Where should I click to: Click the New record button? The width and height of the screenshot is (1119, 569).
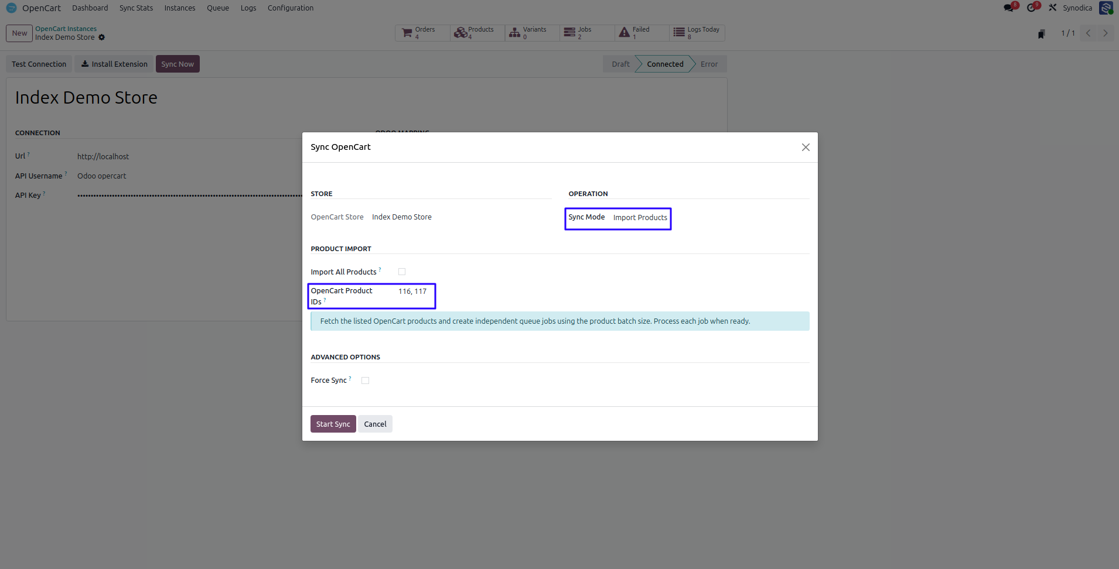pos(19,33)
